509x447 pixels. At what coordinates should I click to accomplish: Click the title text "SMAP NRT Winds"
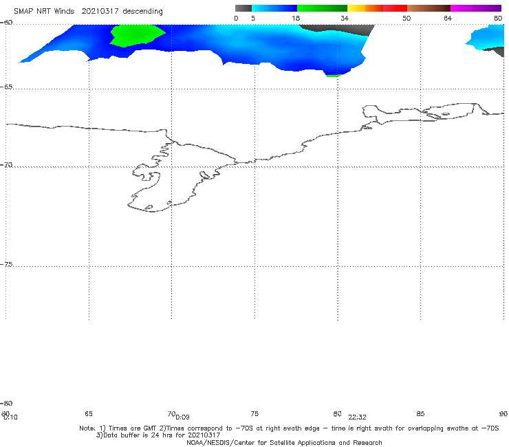pos(44,11)
